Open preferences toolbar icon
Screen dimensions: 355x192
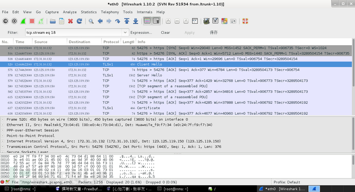click(233, 21)
